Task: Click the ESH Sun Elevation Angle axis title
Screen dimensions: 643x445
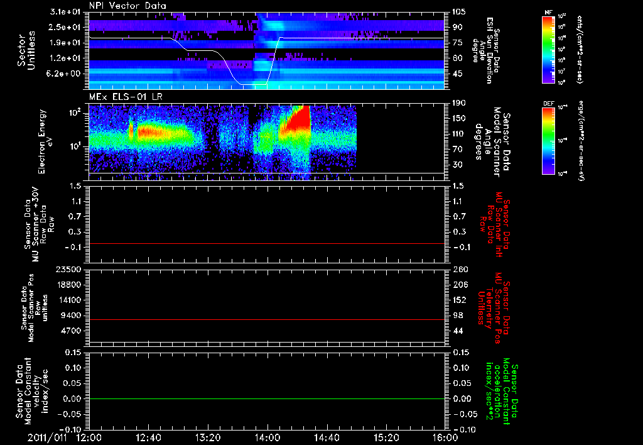Action: 487,50
